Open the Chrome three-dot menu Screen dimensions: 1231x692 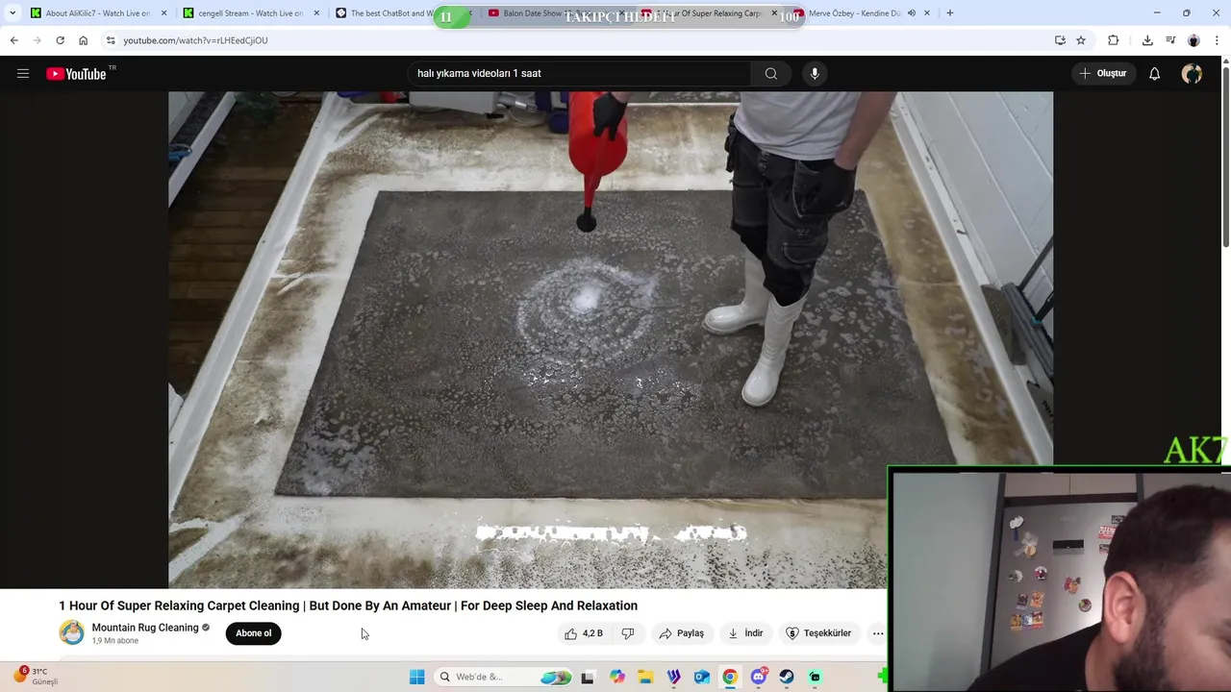[x=1217, y=40]
